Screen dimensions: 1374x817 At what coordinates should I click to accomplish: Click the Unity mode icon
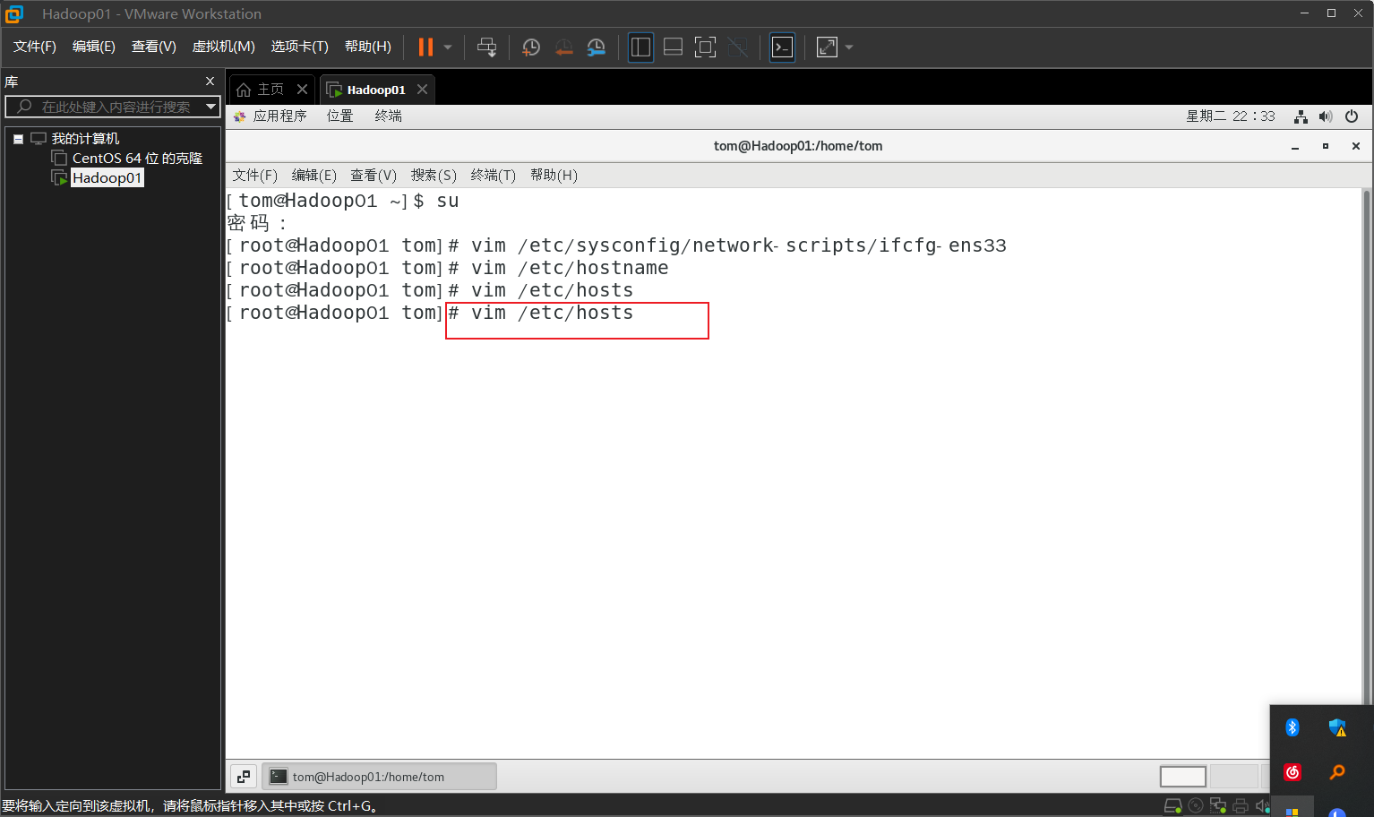tap(737, 47)
